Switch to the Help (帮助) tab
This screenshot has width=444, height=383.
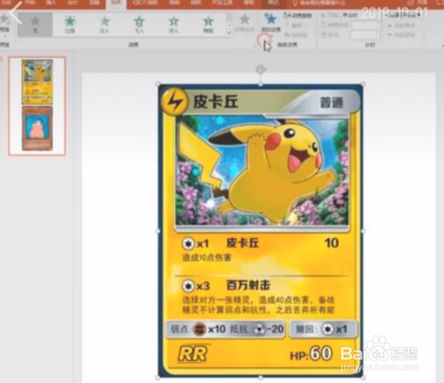pyautogui.click(x=249, y=3)
